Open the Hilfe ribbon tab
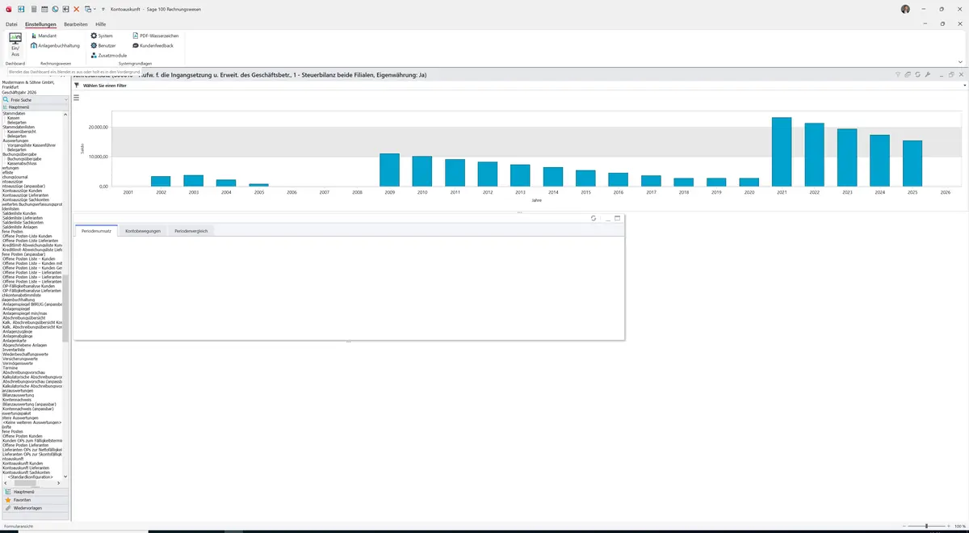The height and width of the screenshot is (533, 969). (x=101, y=24)
